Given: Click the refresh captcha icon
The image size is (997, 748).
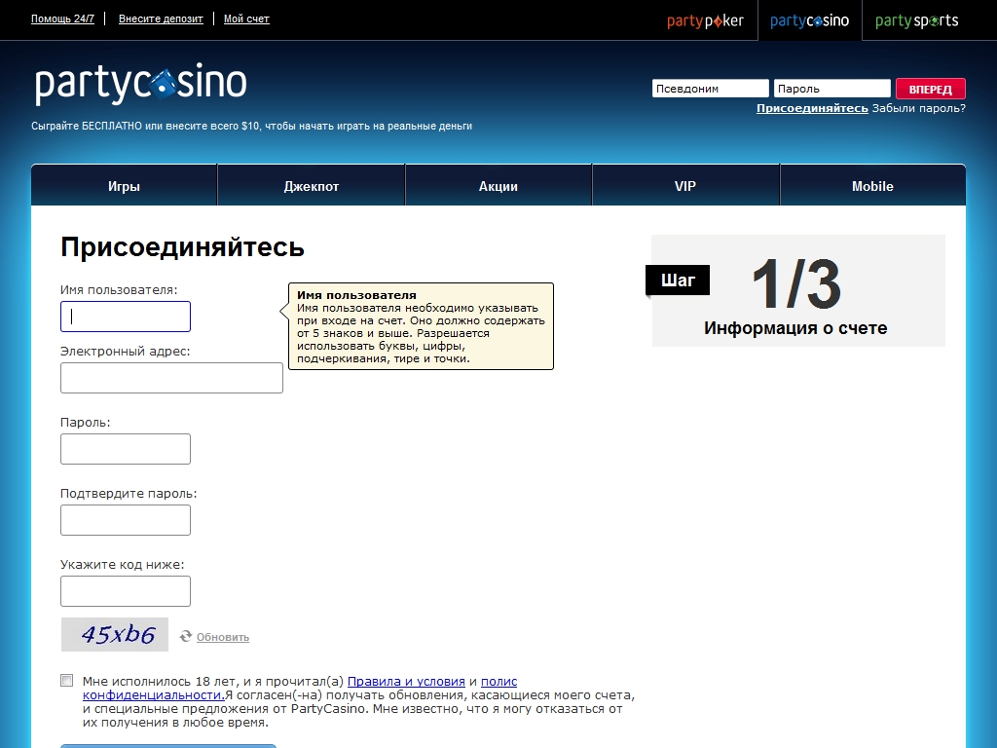Looking at the screenshot, I should tap(186, 636).
